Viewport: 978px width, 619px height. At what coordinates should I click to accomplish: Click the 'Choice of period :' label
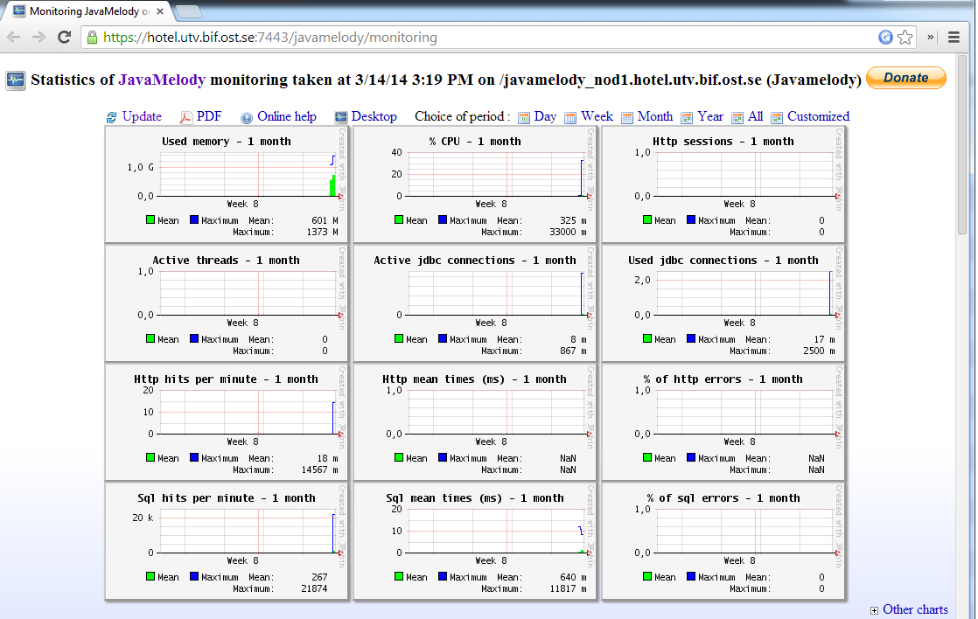pos(462,116)
